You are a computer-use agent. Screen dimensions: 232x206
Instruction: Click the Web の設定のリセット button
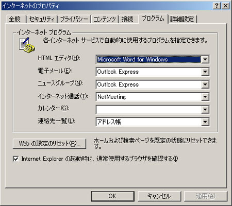pyautogui.click(x=49, y=144)
